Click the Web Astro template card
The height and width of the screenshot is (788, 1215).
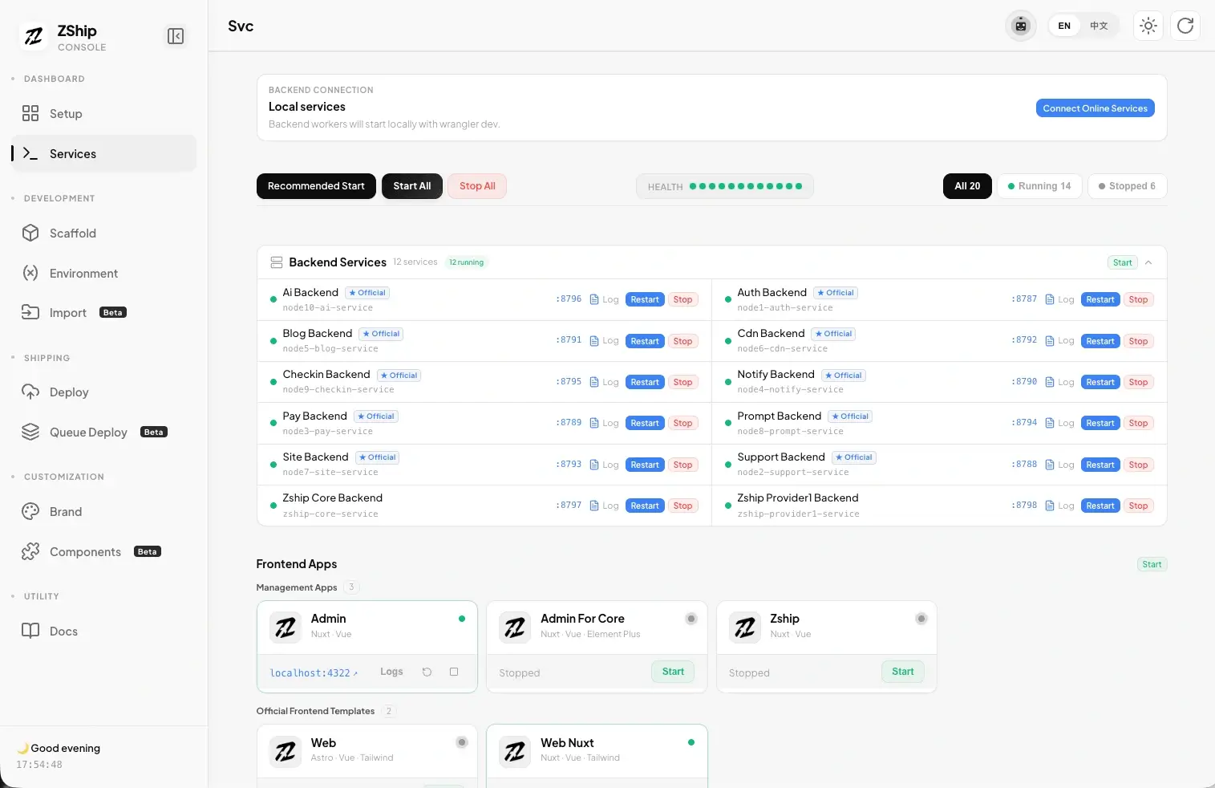click(367, 755)
